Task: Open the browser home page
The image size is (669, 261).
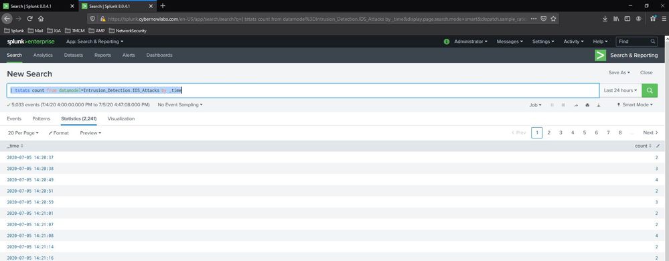Action: coord(41,19)
